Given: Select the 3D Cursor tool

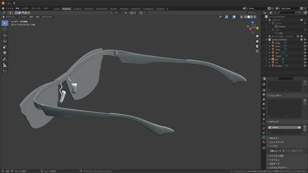Looking at the screenshot, I should click(5, 29).
